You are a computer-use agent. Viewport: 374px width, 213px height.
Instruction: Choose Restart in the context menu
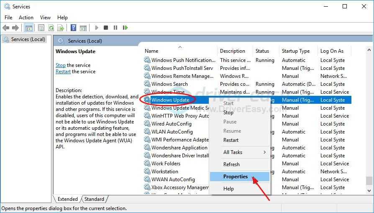[x=240, y=140]
